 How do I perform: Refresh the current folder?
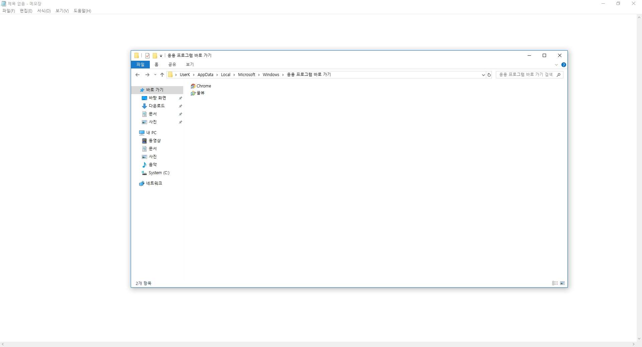coord(489,75)
